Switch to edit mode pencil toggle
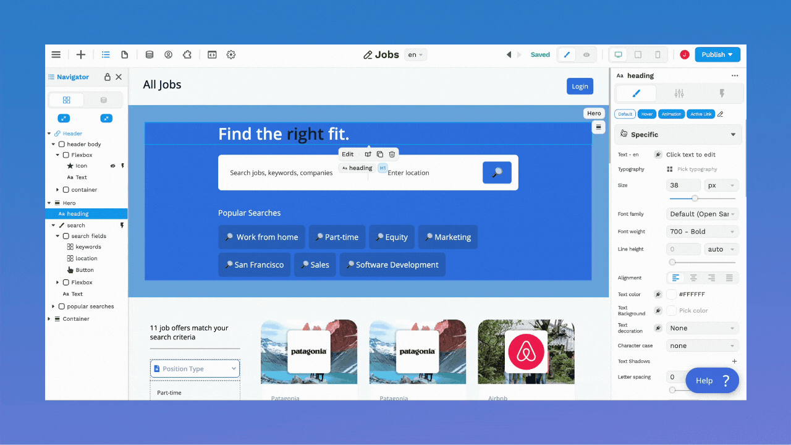Viewport: 791px width, 445px height. pos(567,54)
